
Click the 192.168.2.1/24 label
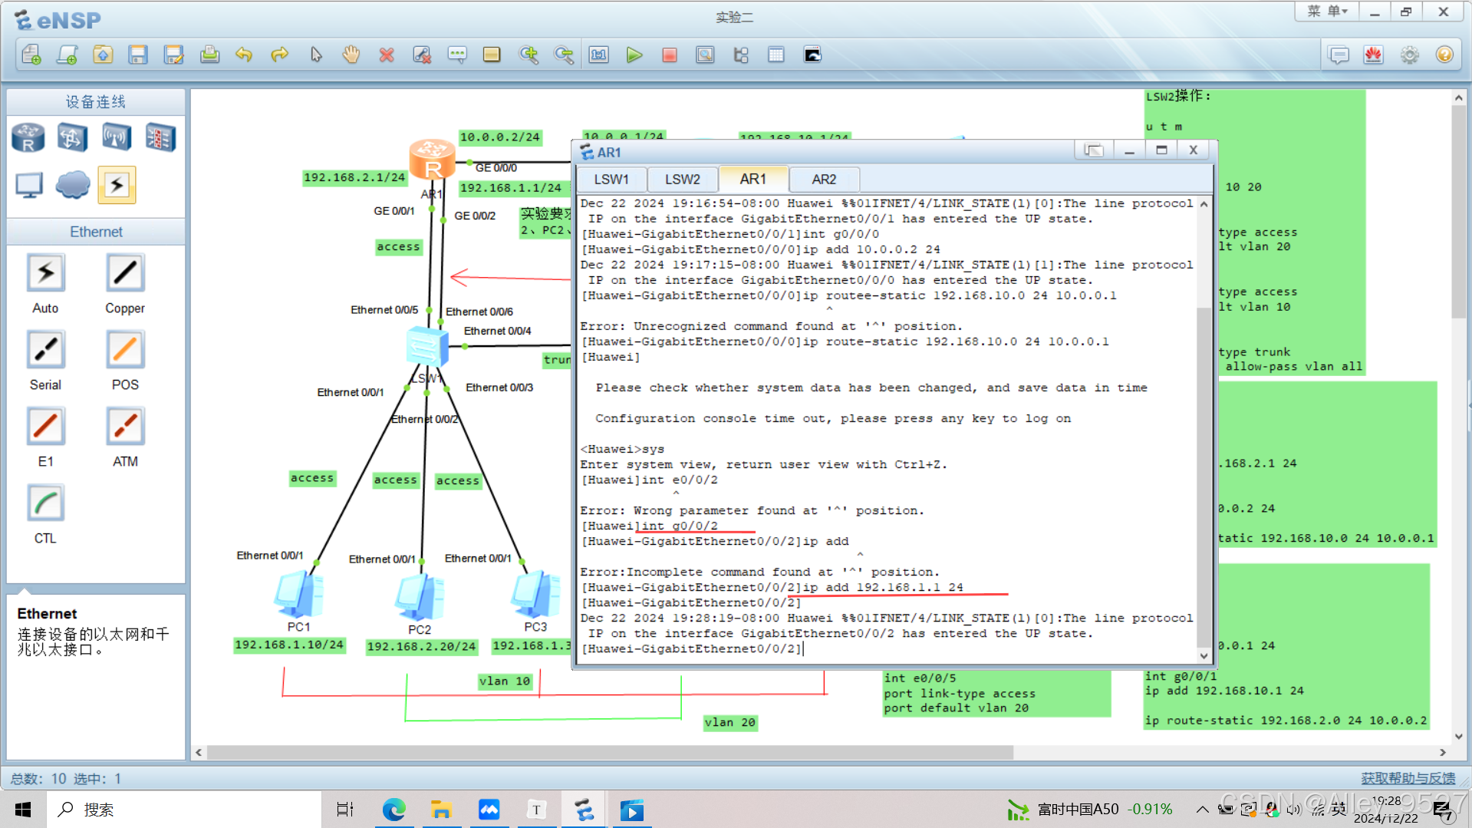coord(354,178)
